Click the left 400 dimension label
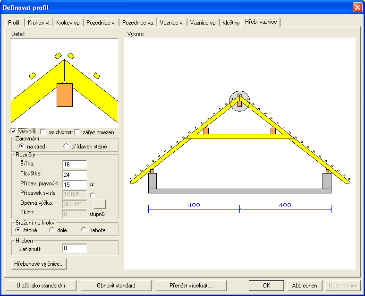Screen dimensions: 365x296 [194, 205]
